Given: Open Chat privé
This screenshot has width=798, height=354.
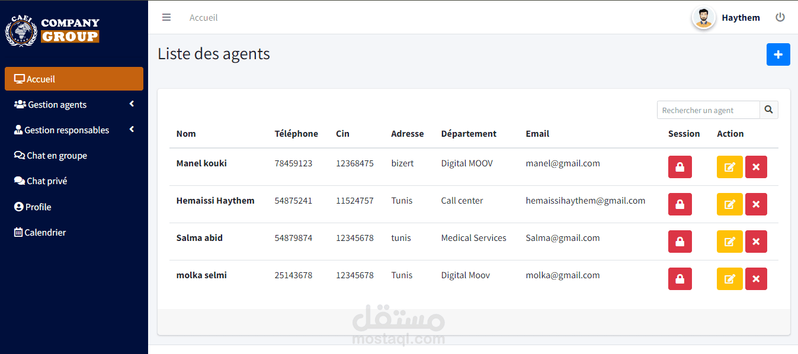Looking at the screenshot, I should pyautogui.click(x=74, y=181).
